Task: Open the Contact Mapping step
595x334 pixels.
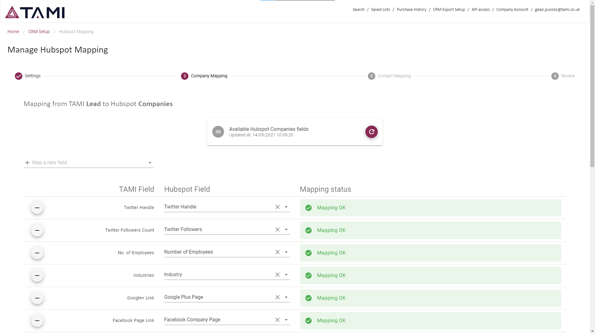Action: (x=389, y=76)
